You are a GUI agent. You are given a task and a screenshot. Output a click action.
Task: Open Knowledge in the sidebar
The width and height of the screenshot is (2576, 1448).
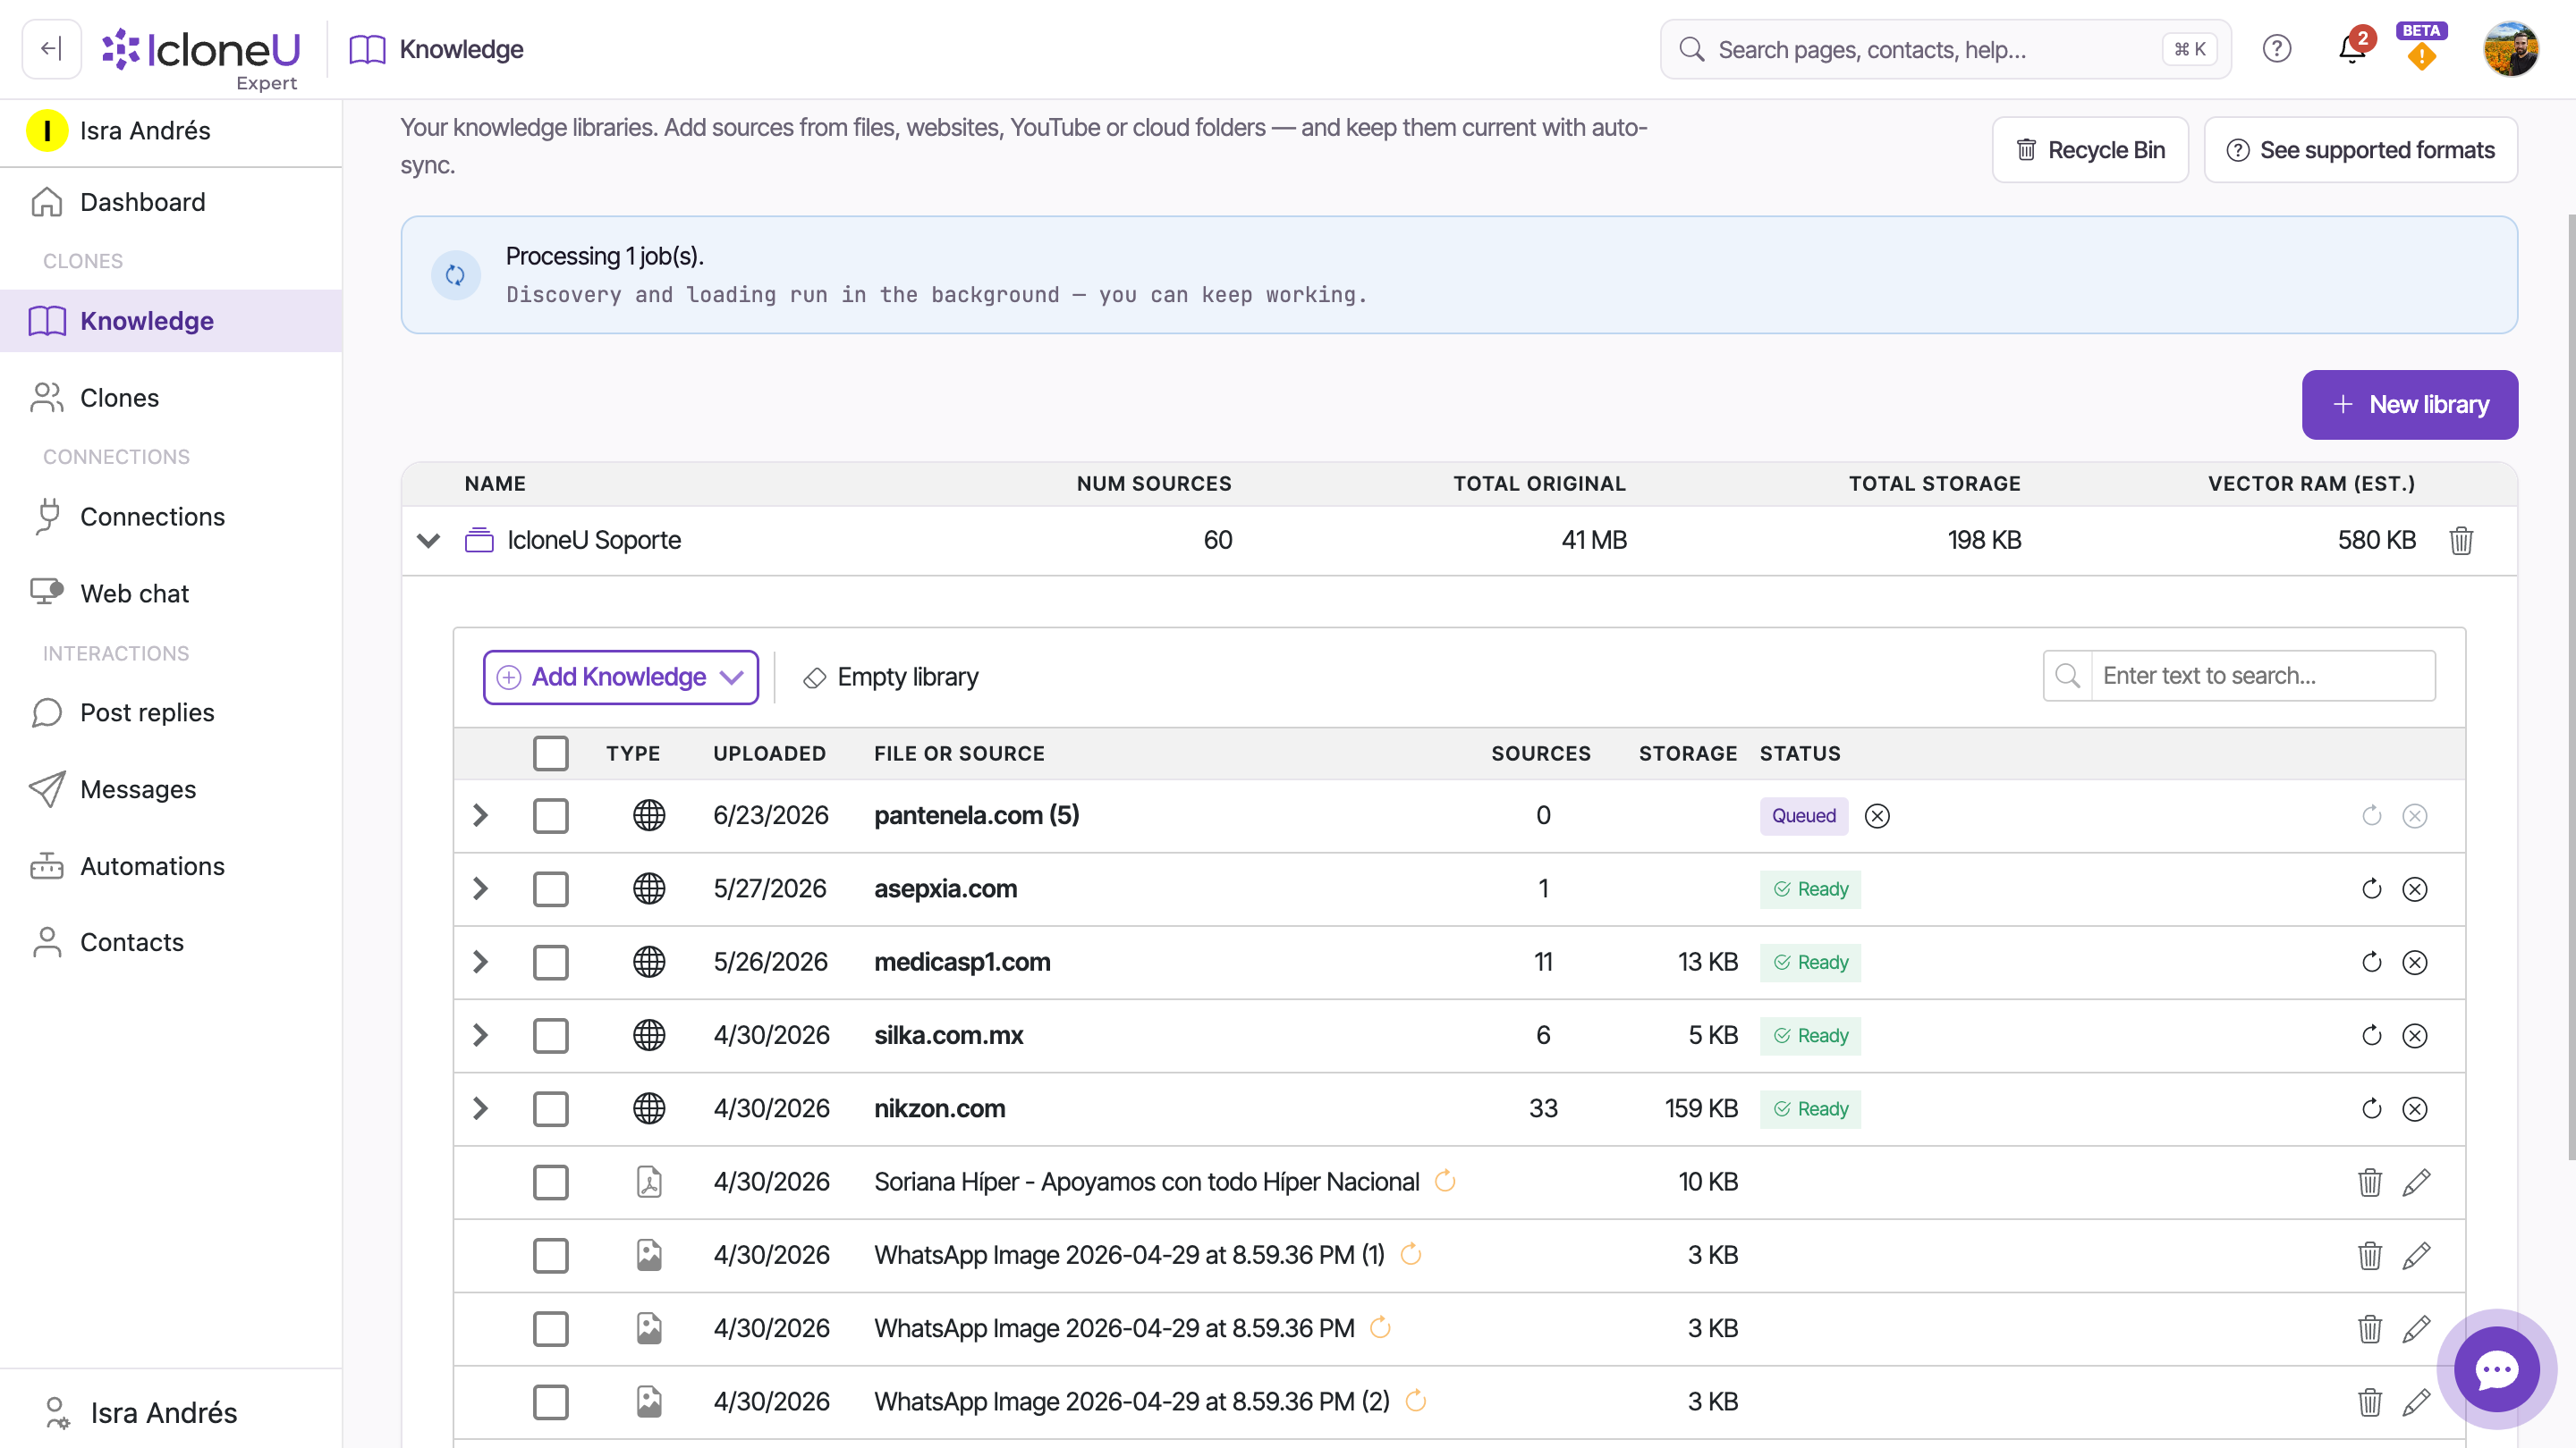pyautogui.click(x=171, y=321)
